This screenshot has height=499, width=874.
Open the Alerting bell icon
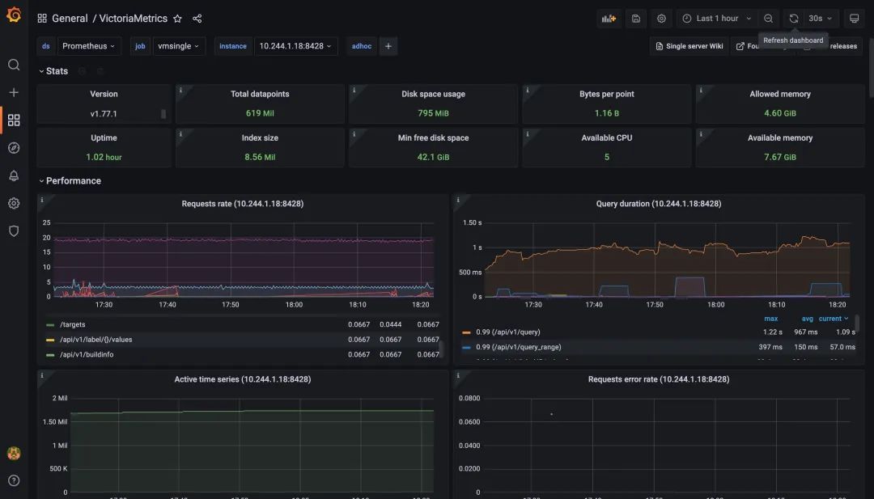pyautogui.click(x=14, y=175)
